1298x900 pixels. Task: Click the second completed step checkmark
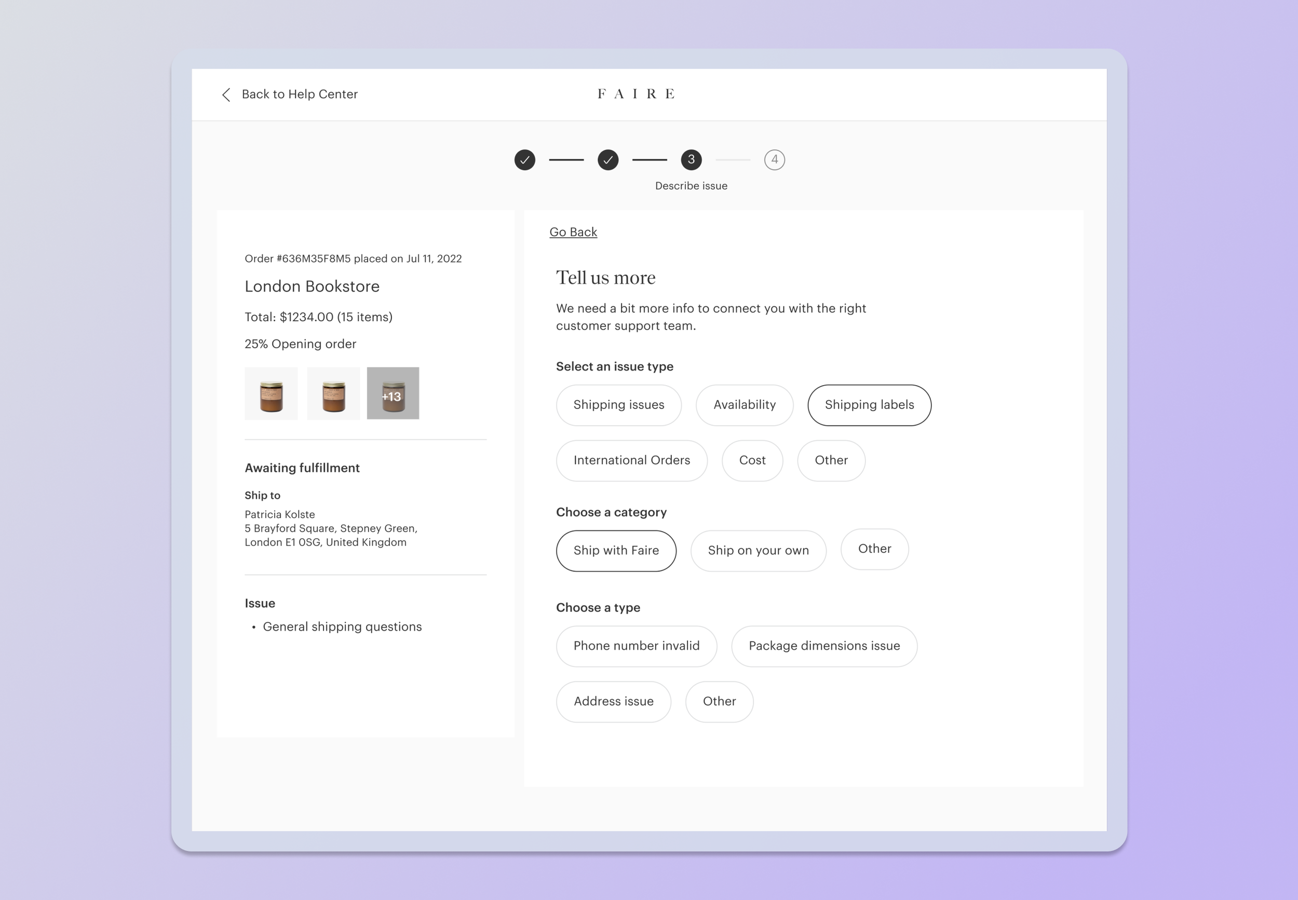pyautogui.click(x=607, y=160)
